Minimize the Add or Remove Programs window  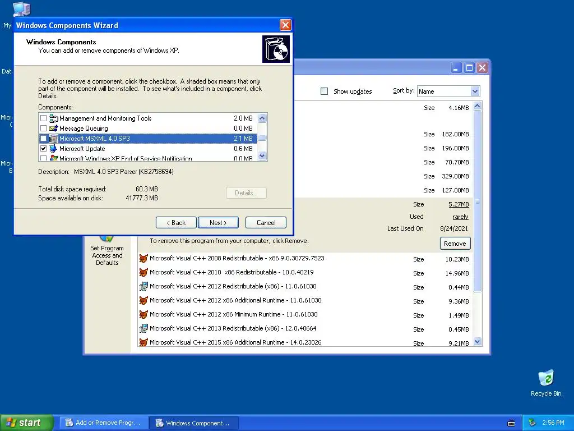[x=456, y=68]
